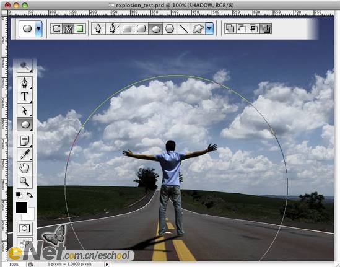
Task: Close the explosion_test.psd window
Action: click(7, 5)
